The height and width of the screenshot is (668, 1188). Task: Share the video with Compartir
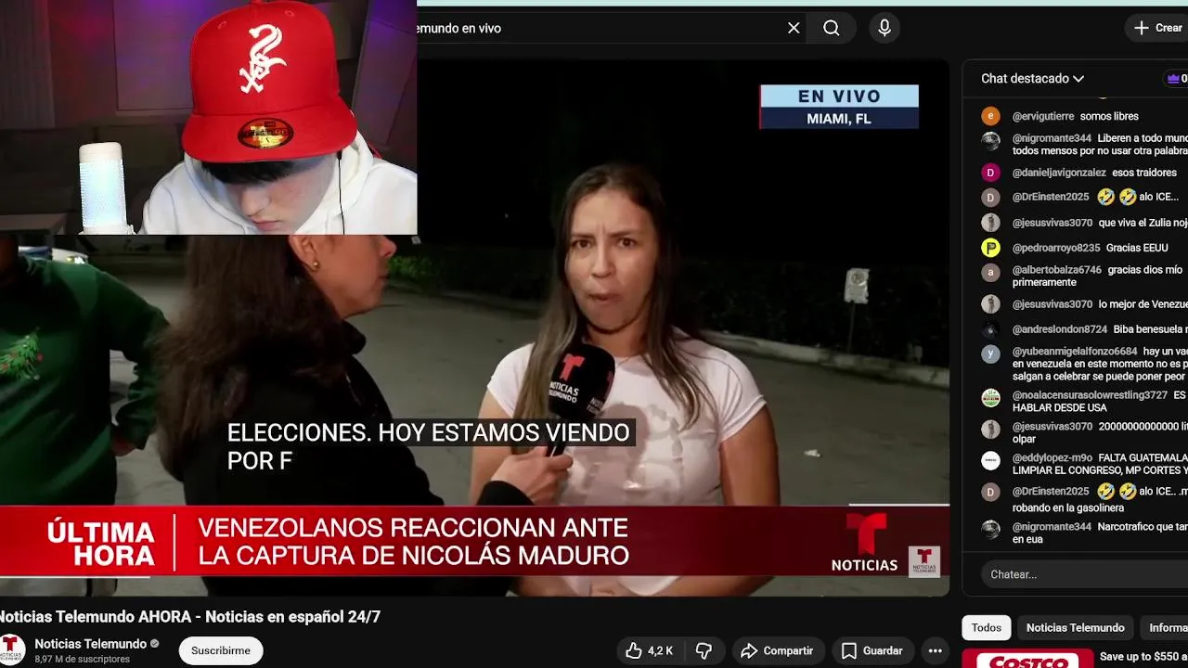click(777, 650)
